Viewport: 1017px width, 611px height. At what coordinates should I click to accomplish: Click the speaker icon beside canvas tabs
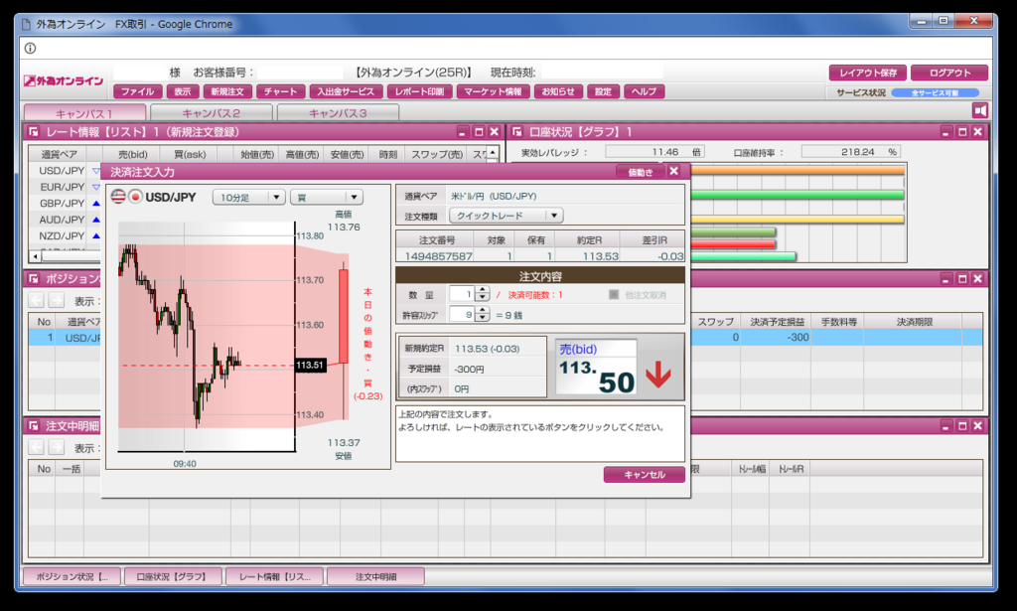980,111
